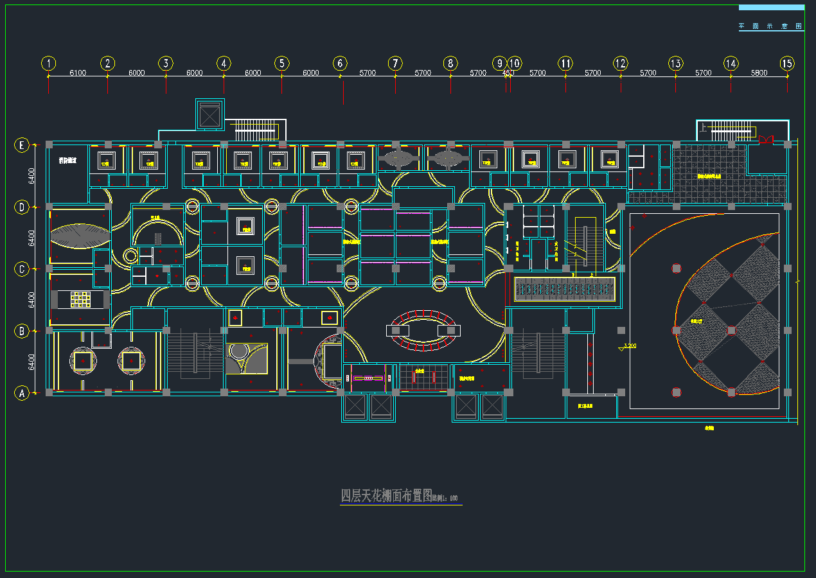
Task: Select the long strip light panel with blue fixtures
Action: (565, 290)
